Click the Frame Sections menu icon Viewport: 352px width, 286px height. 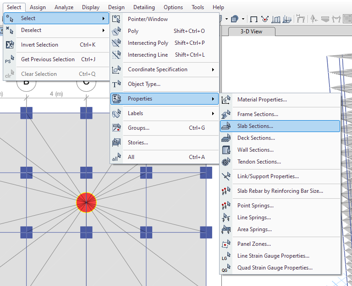click(226, 114)
